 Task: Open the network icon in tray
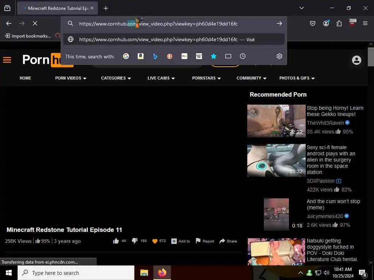318,273
